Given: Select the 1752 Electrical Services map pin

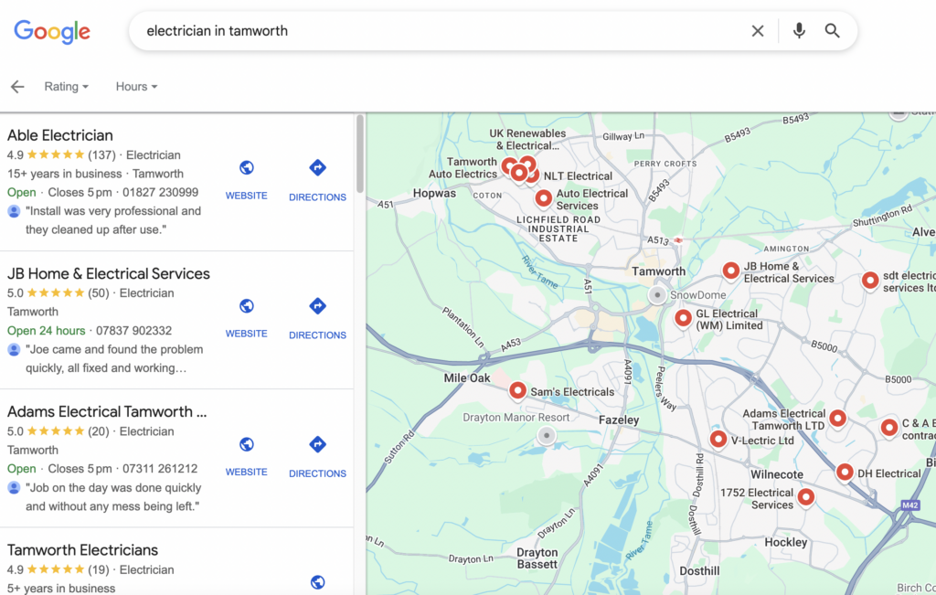Looking at the screenshot, I should tap(806, 496).
